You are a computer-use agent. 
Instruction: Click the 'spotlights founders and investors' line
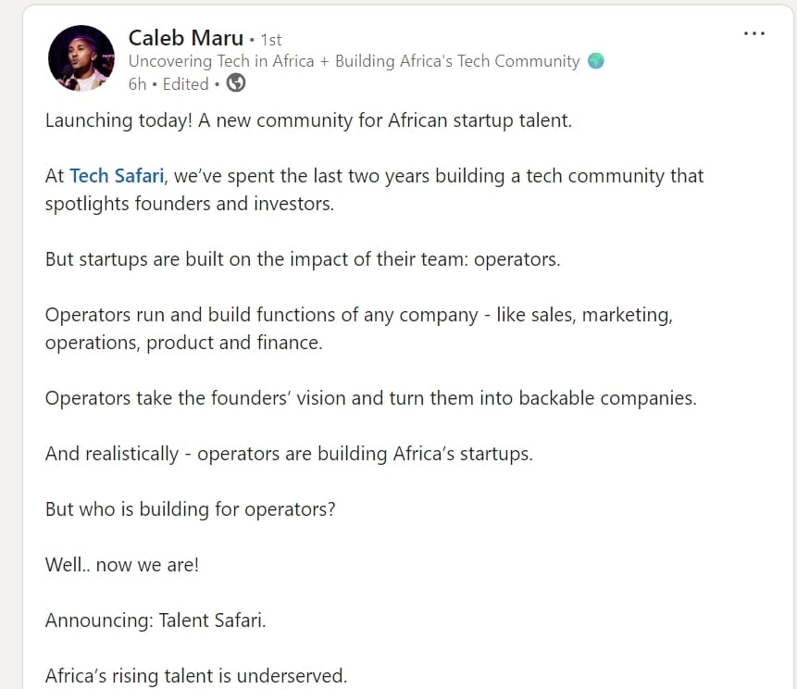pyautogui.click(x=189, y=204)
